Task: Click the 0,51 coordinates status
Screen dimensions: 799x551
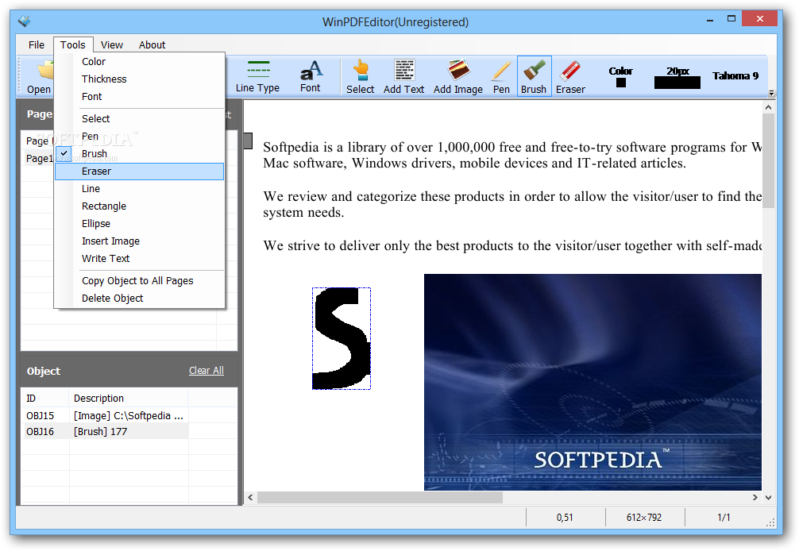Action: coord(565,518)
